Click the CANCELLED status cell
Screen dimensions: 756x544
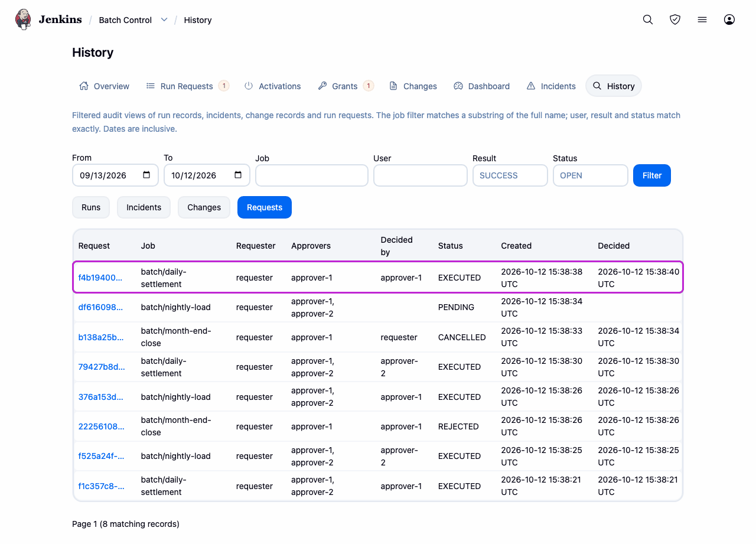(x=462, y=337)
